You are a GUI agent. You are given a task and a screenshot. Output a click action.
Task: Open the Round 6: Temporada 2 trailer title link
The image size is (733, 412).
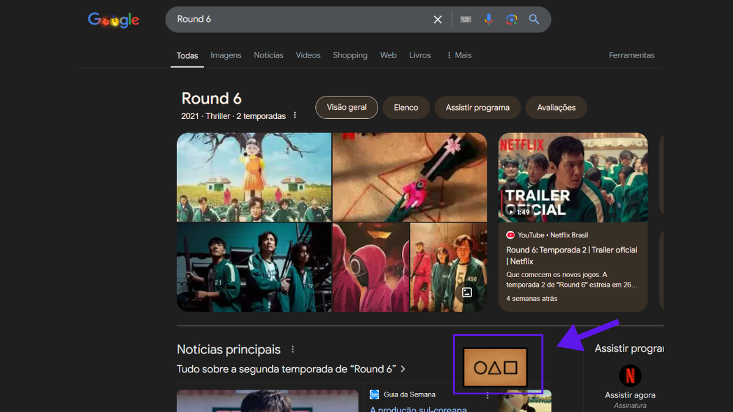pos(572,255)
